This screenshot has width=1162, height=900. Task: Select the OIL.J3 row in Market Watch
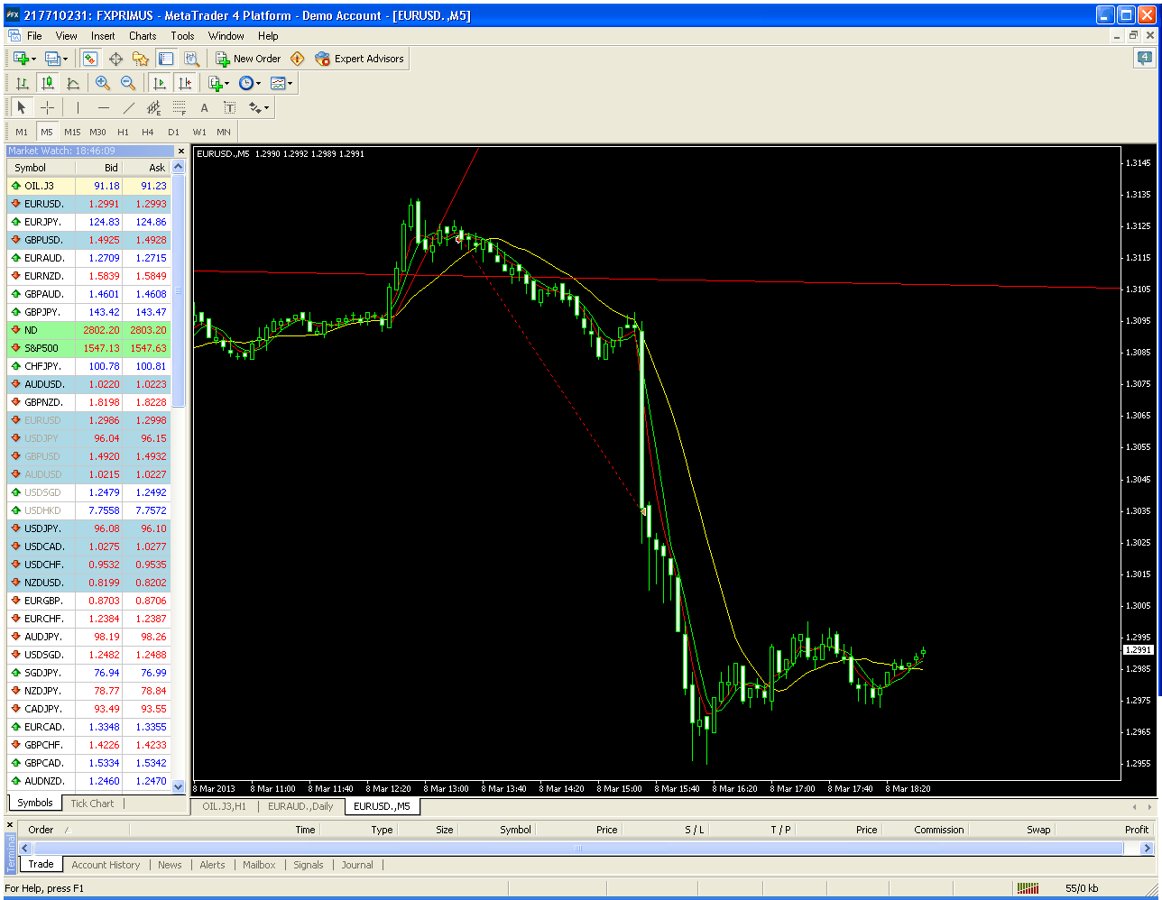point(88,186)
